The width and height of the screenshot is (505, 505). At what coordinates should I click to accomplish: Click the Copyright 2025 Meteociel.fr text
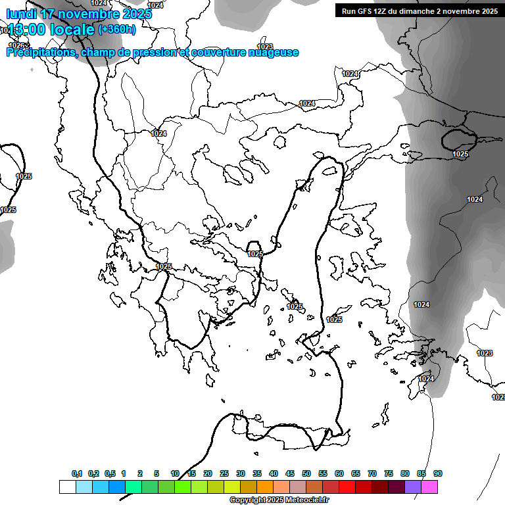tap(279, 500)
